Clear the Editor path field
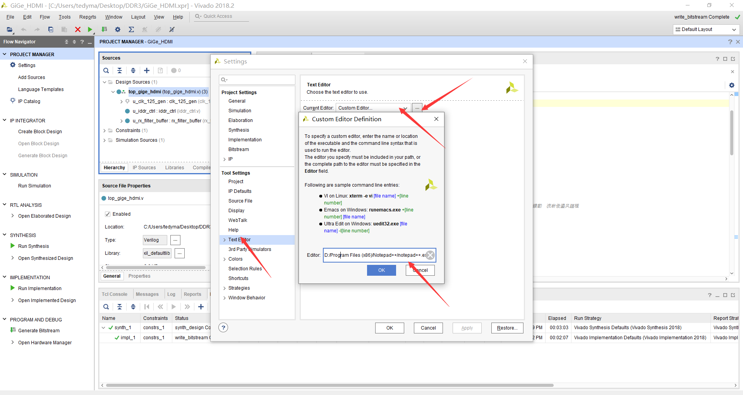 tap(430, 255)
